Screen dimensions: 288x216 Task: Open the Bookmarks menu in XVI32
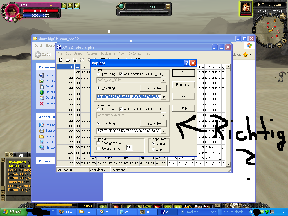(x=108, y=53)
